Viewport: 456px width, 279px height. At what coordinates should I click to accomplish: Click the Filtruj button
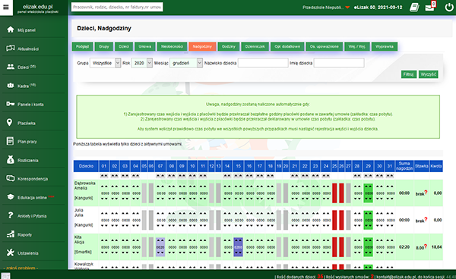click(x=409, y=74)
